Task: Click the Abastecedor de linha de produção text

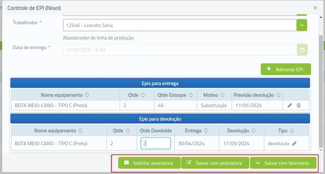Action: pyautogui.click(x=98, y=38)
